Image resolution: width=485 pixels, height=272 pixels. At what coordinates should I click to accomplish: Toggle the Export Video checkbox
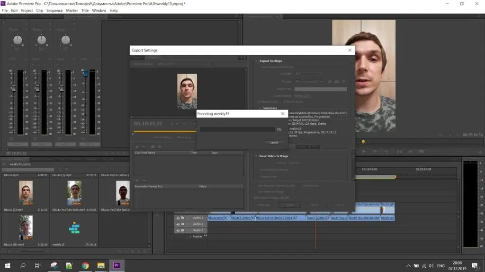[259, 102]
